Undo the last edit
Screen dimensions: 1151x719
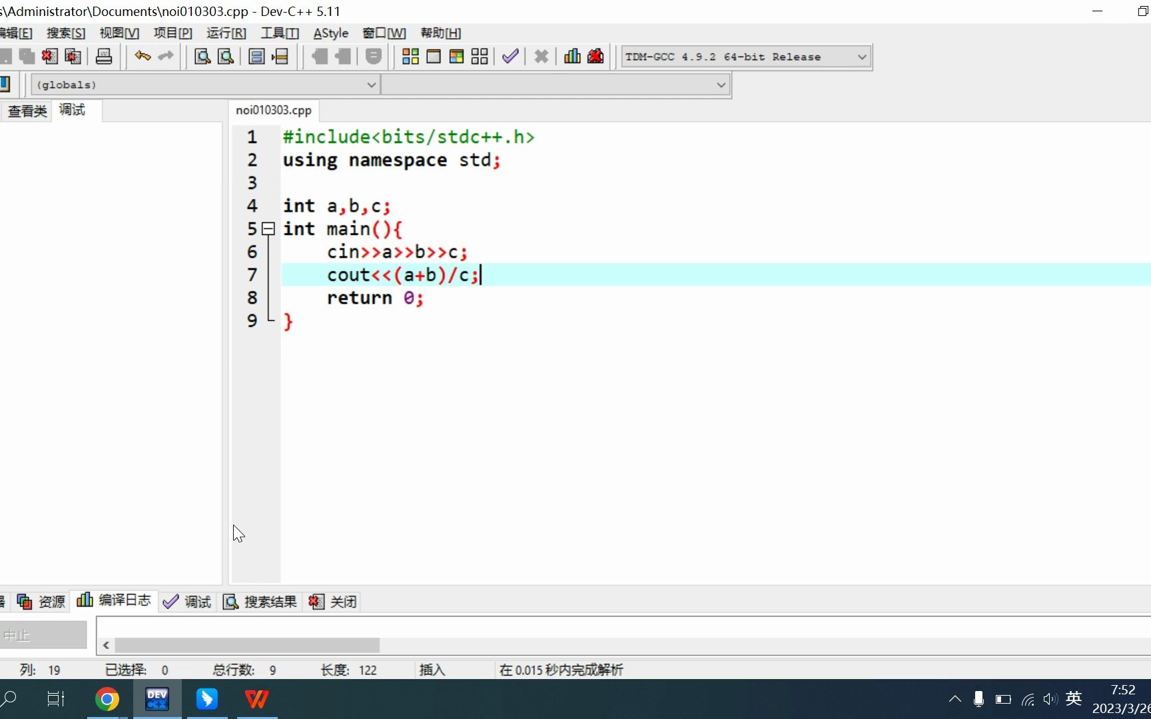142,57
